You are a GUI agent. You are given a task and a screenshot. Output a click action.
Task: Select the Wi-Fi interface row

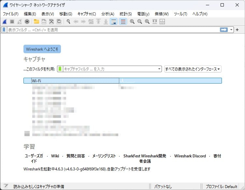122,81
